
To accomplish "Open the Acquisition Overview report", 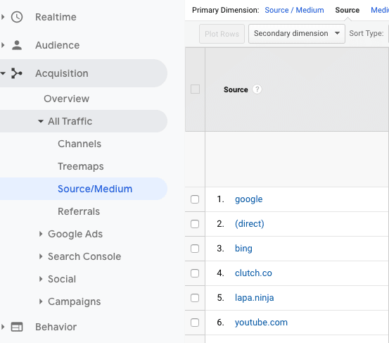I will [67, 99].
